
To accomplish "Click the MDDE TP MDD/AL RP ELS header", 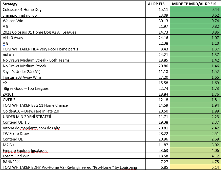I will [x=195, y=4].
